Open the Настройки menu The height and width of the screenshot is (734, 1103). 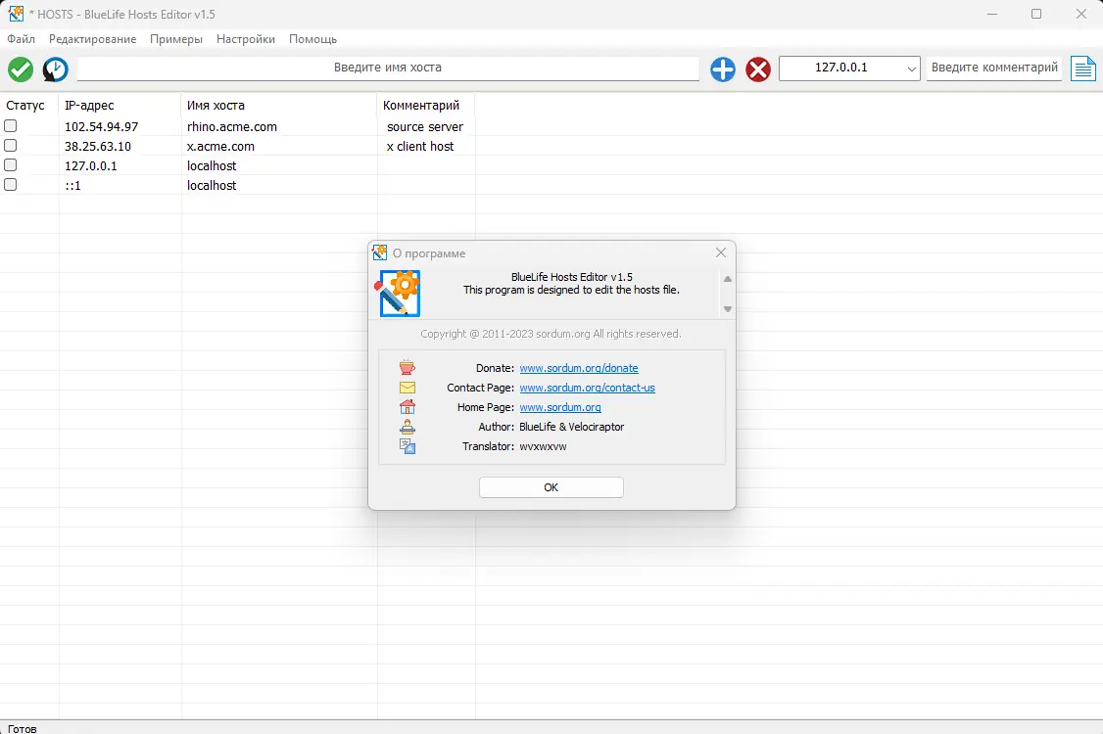point(245,39)
